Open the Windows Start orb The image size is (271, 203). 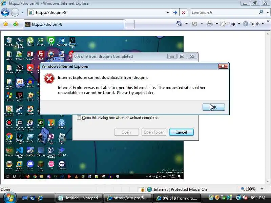(x=10, y=198)
